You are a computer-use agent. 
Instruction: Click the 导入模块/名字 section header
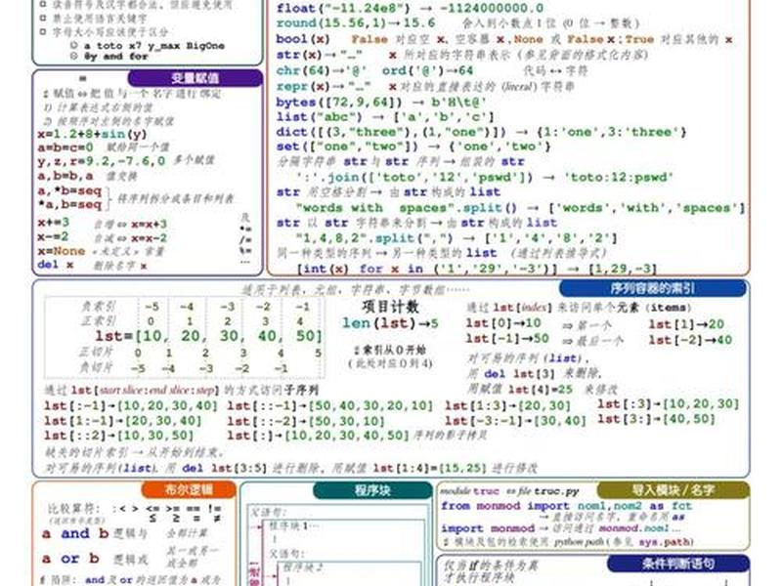pos(673,490)
